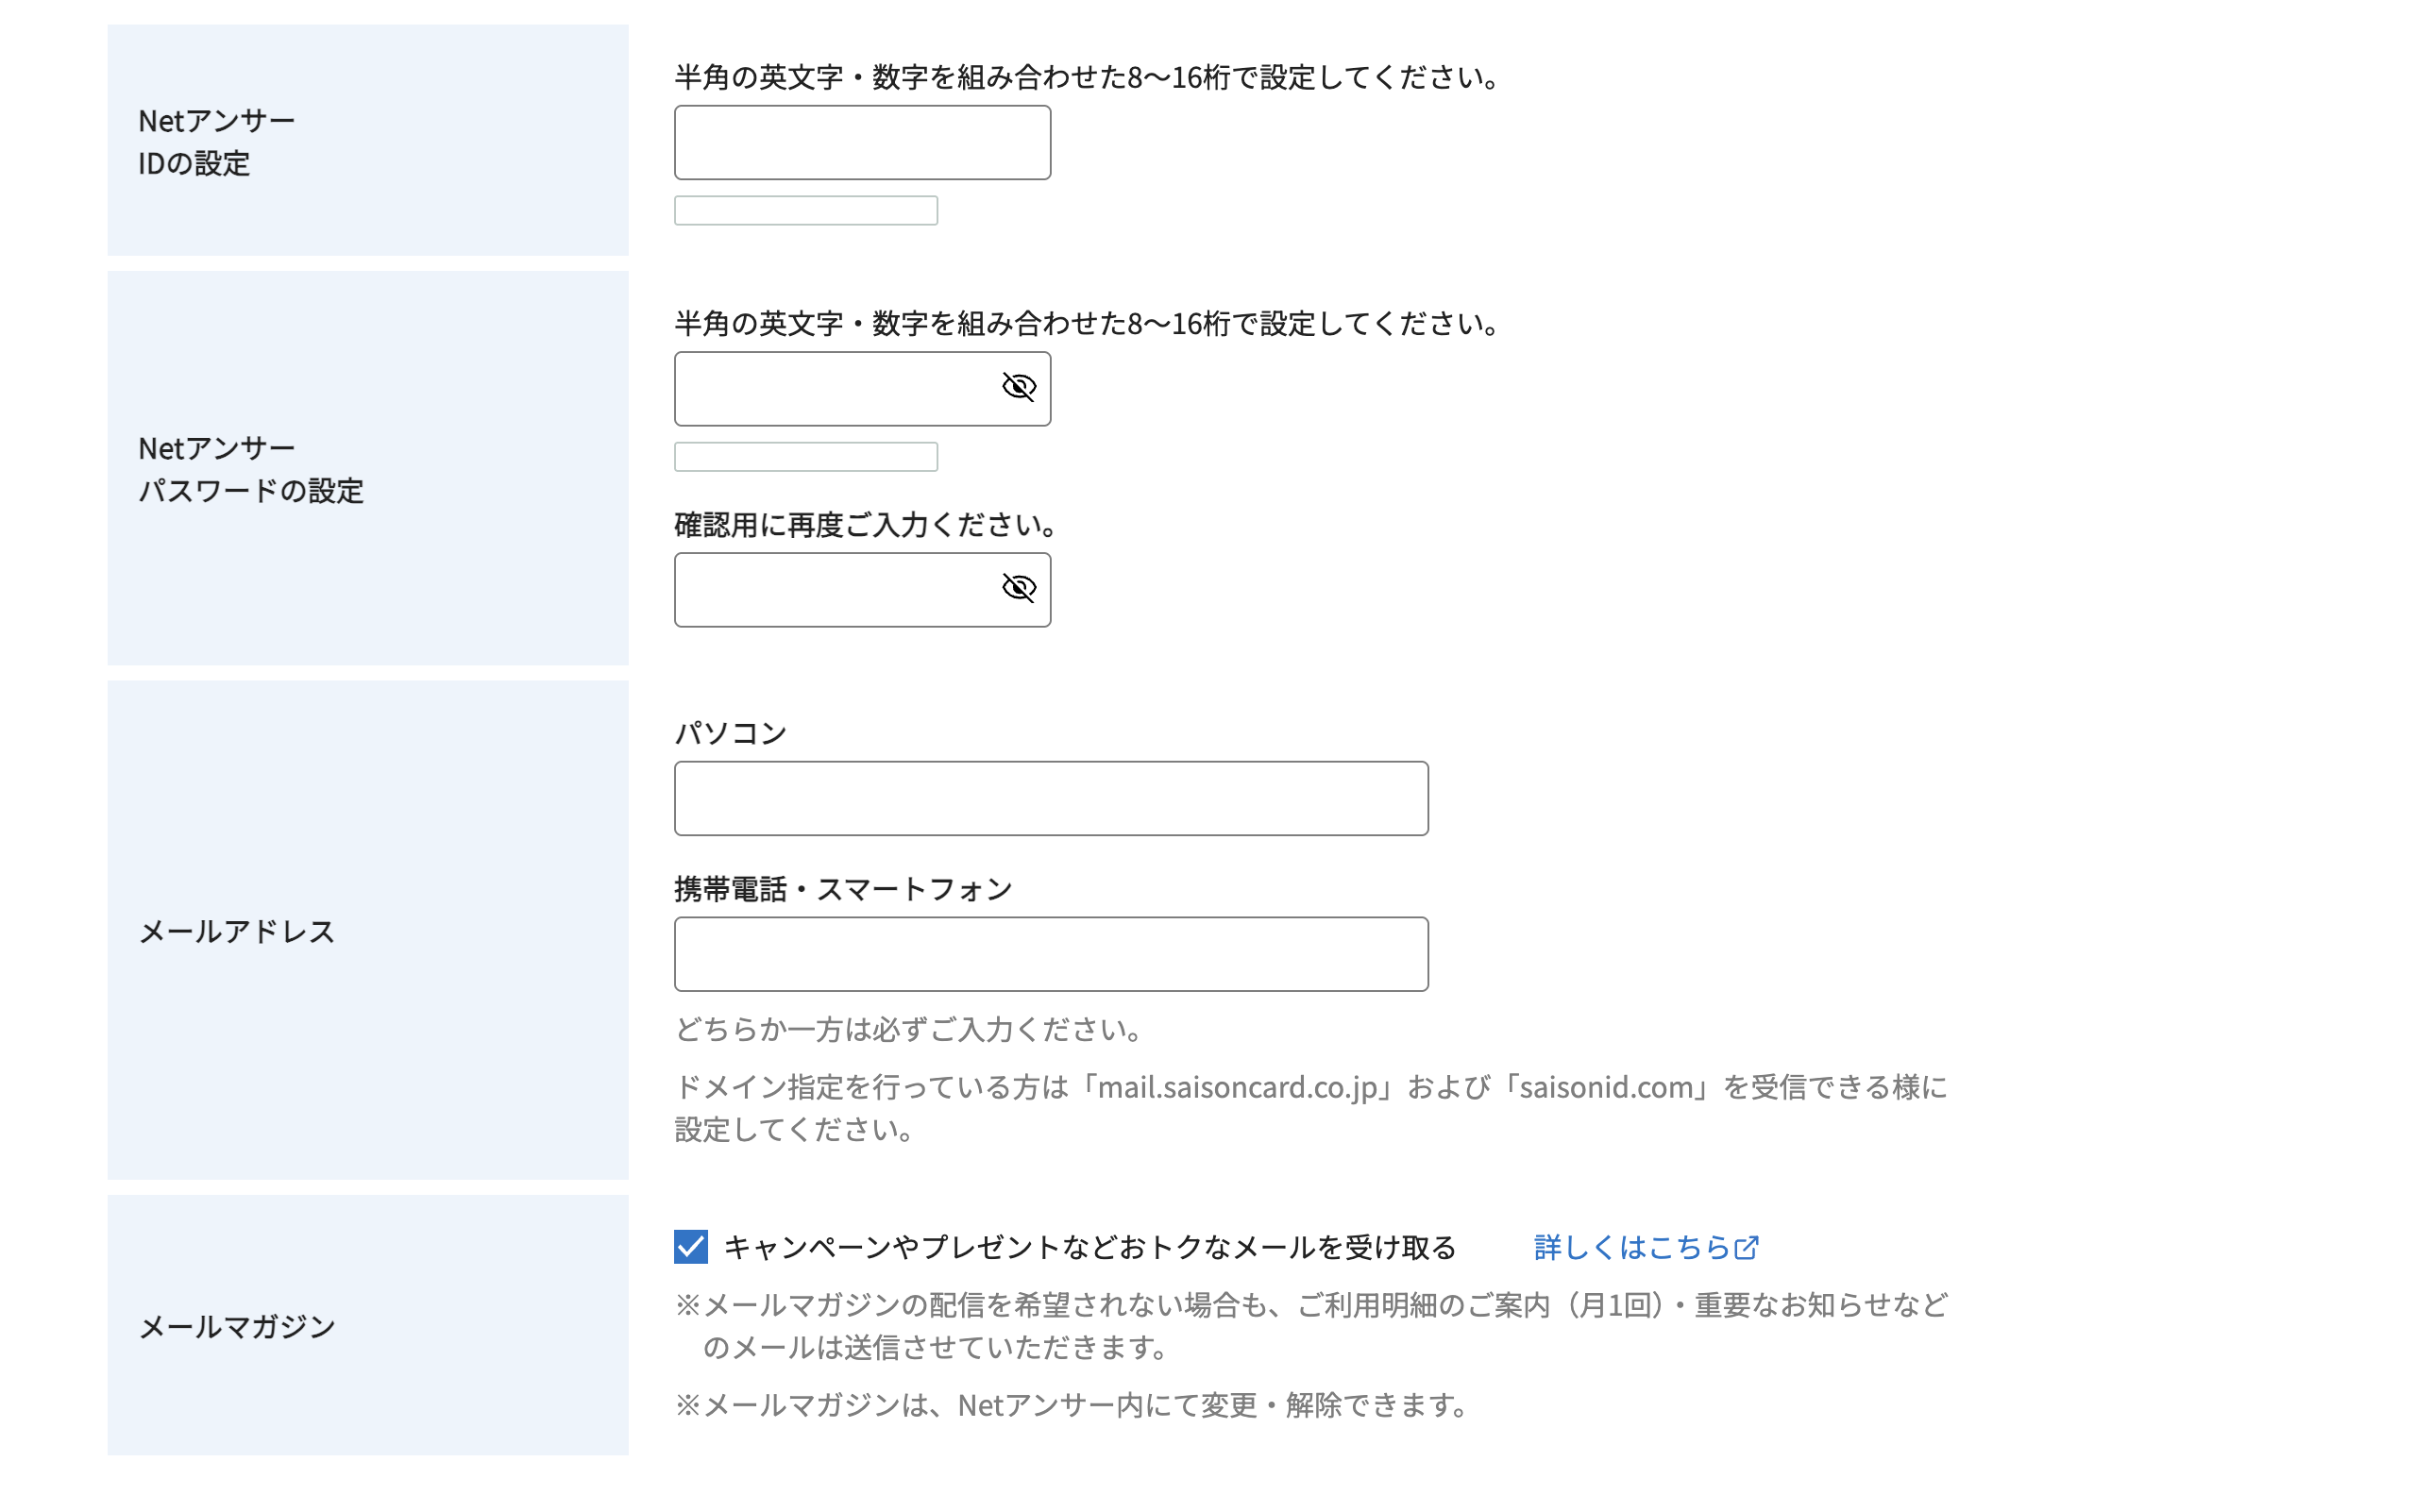Click the strength meter below the password field
The image size is (2415, 1512).
click(806, 457)
